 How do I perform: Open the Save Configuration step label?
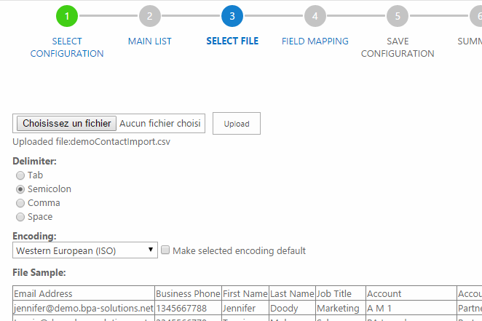[398, 47]
